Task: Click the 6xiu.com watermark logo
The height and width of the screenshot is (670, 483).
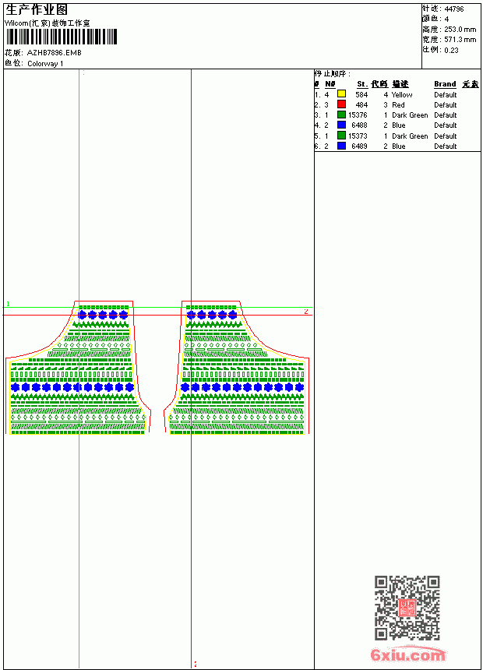Action: (407, 654)
